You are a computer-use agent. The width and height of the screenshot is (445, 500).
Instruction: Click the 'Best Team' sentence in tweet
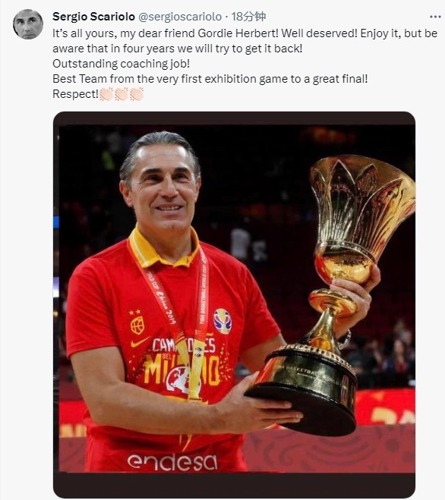[210, 79]
